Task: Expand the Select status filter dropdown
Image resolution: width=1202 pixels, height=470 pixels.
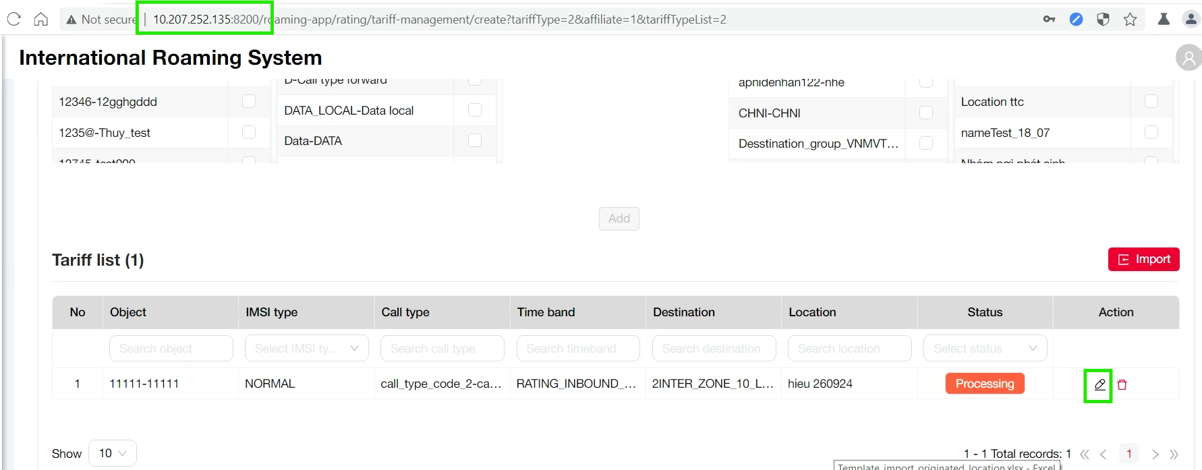Action: point(985,349)
